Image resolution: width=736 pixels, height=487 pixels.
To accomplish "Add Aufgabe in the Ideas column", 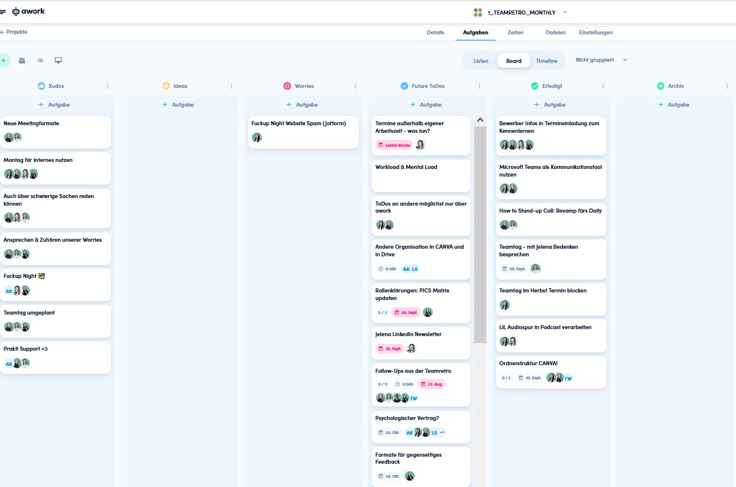I will click(179, 105).
